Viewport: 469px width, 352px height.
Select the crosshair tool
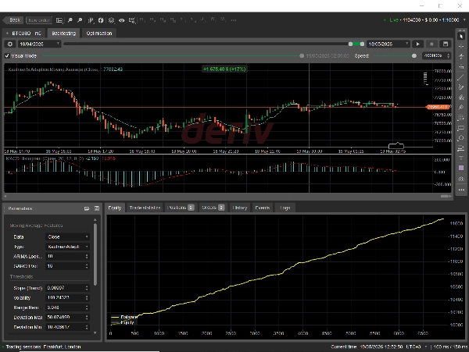click(461, 46)
